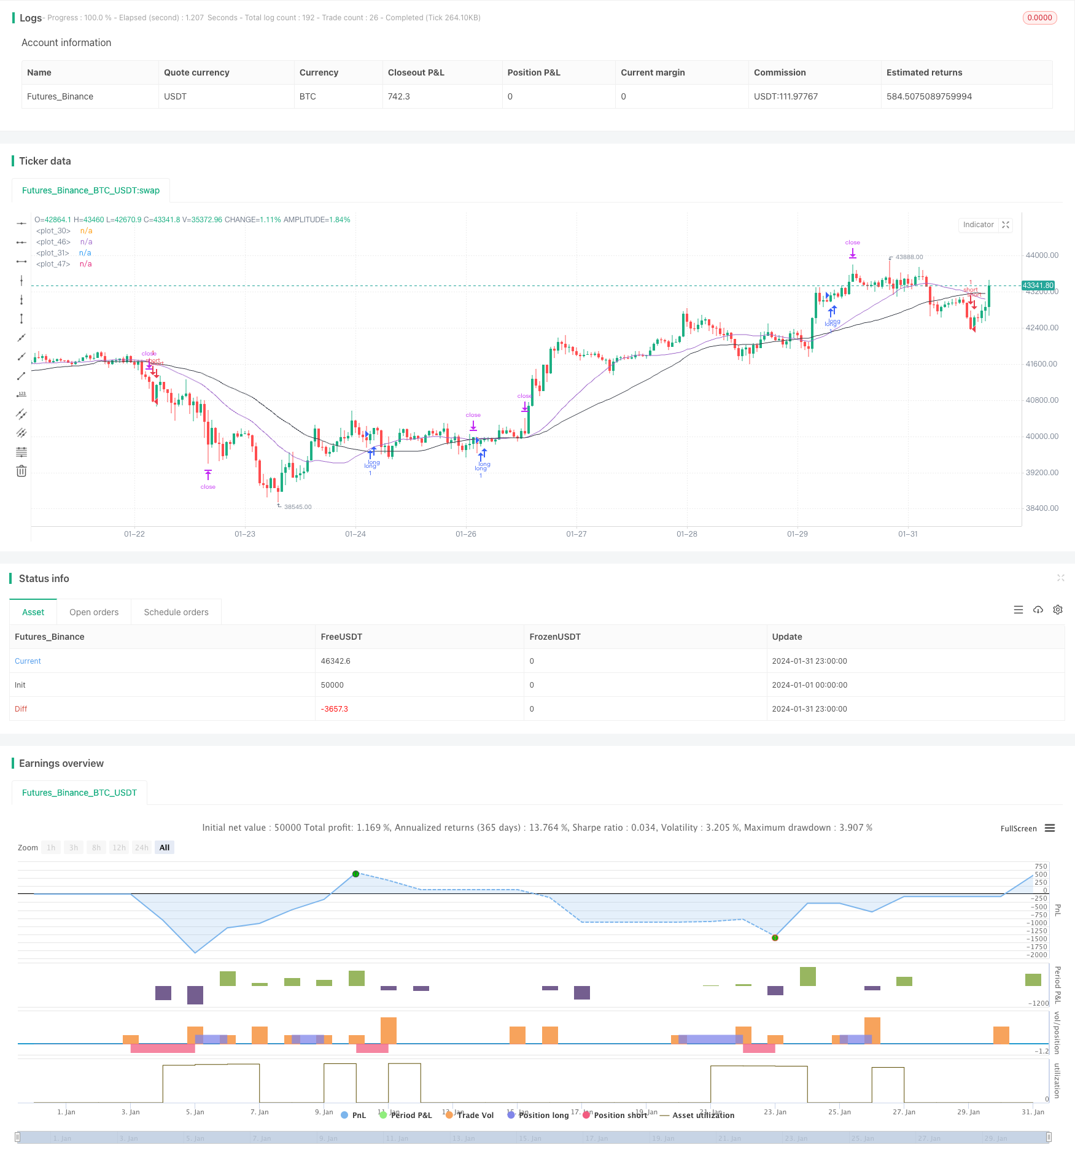Grab the left navigator range handle
Screen dimensions: 1075x1161
pos(18,1137)
